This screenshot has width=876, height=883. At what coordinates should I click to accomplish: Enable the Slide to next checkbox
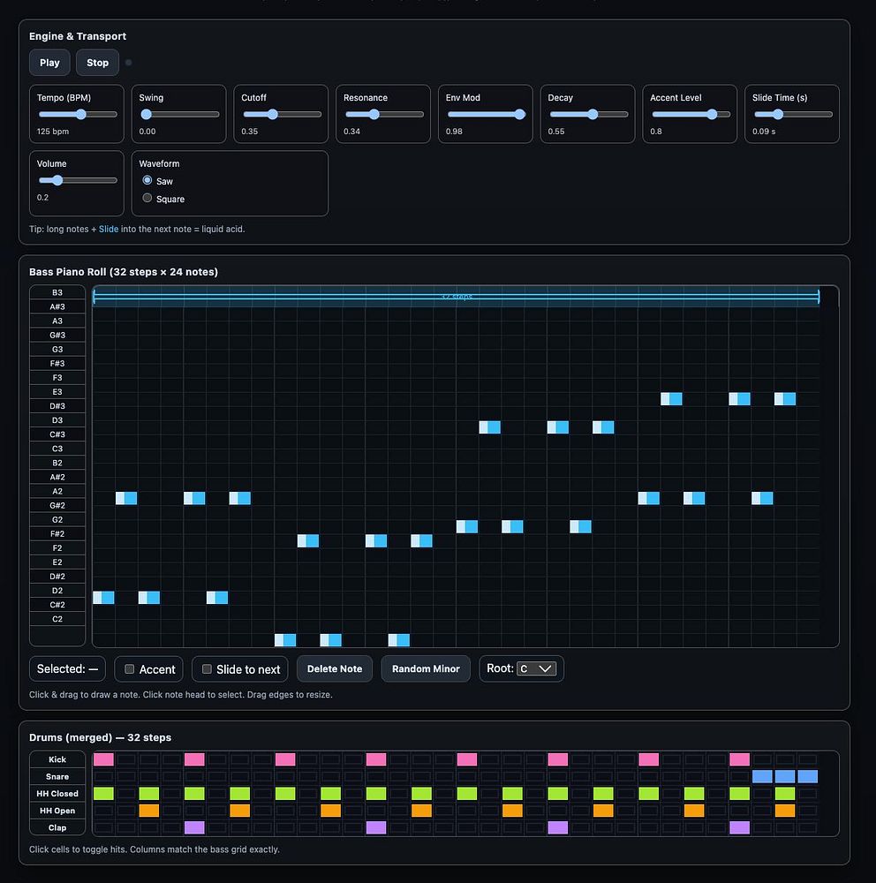click(208, 669)
